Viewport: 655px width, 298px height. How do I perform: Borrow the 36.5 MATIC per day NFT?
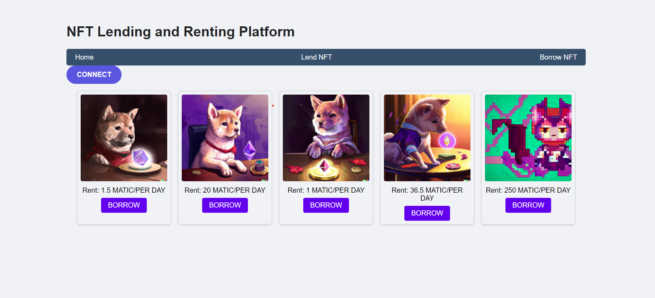(427, 213)
